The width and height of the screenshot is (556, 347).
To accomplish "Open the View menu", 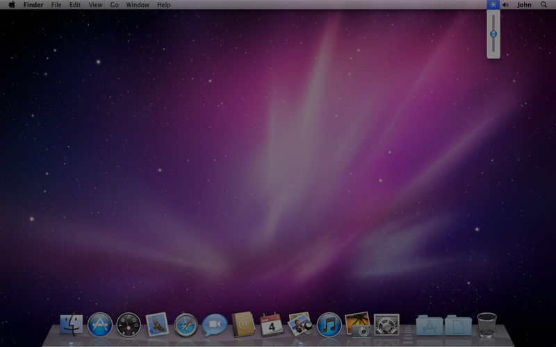I will 95,5.
